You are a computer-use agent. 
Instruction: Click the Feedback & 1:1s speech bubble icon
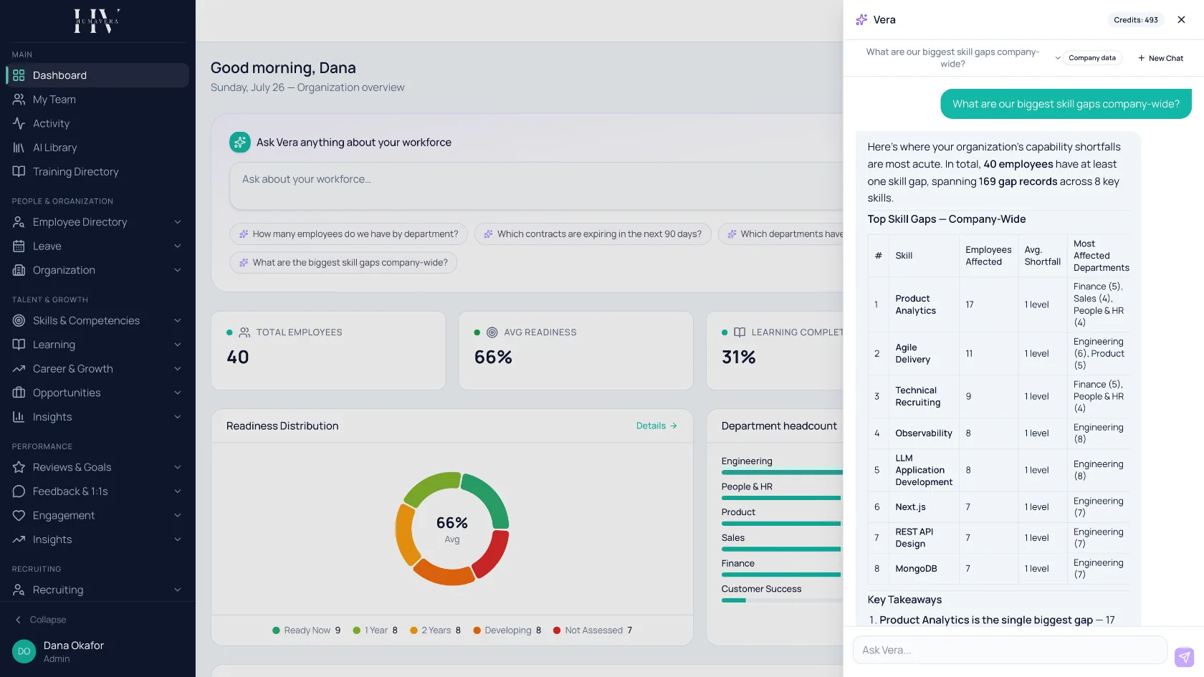point(19,491)
